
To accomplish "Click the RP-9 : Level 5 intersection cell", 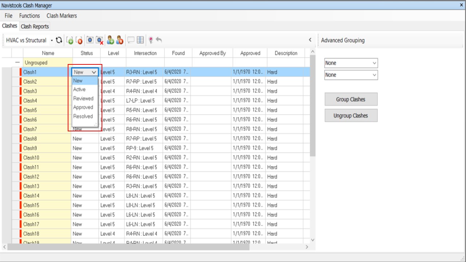I will click(144, 148).
